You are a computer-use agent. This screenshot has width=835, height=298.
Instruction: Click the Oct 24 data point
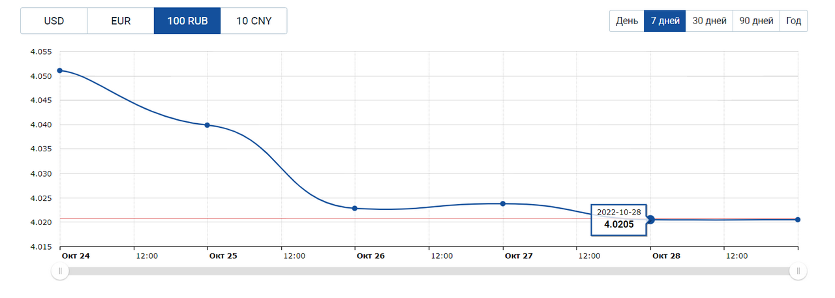click(60, 70)
